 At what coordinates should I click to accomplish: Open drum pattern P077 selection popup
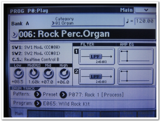tap(63, 95)
